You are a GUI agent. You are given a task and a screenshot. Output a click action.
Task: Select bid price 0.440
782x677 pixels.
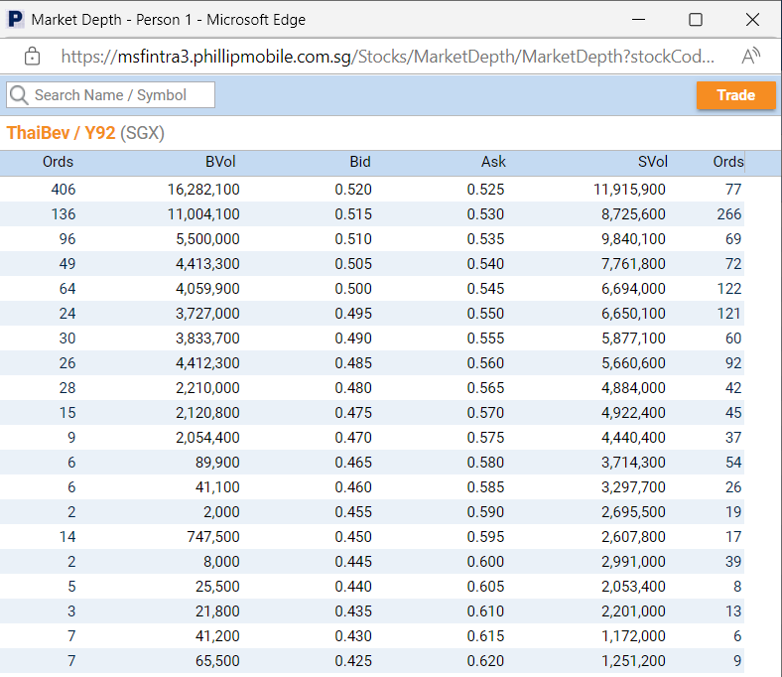pos(353,587)
